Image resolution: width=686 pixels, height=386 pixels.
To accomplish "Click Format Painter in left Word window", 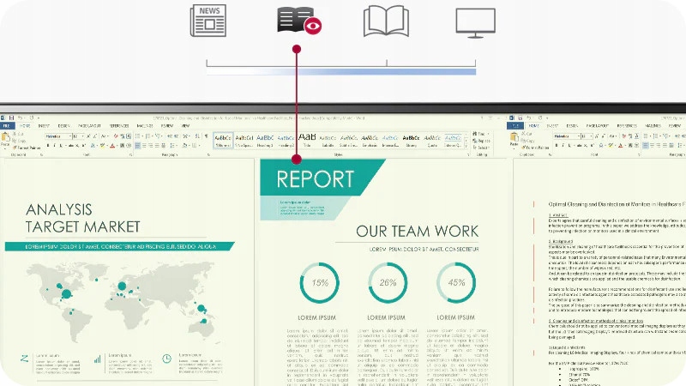I will (x=27, y=148).
